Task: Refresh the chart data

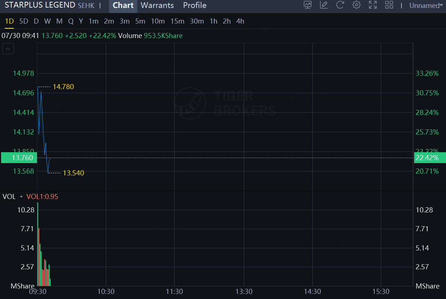Action: pos(340,5)
